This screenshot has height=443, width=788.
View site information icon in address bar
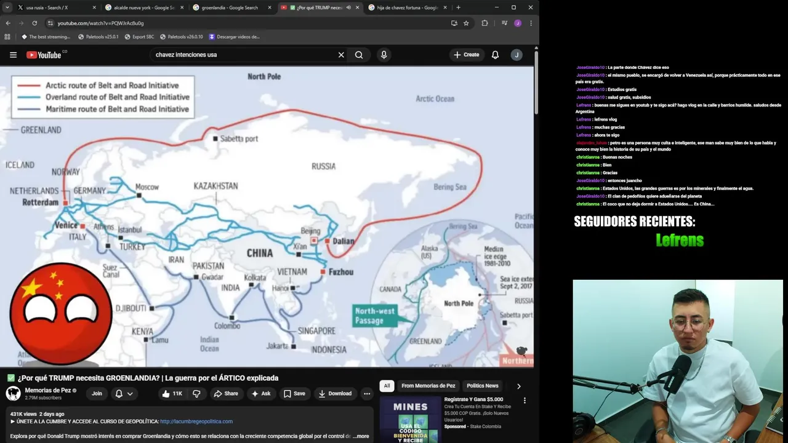click(50, 23)
